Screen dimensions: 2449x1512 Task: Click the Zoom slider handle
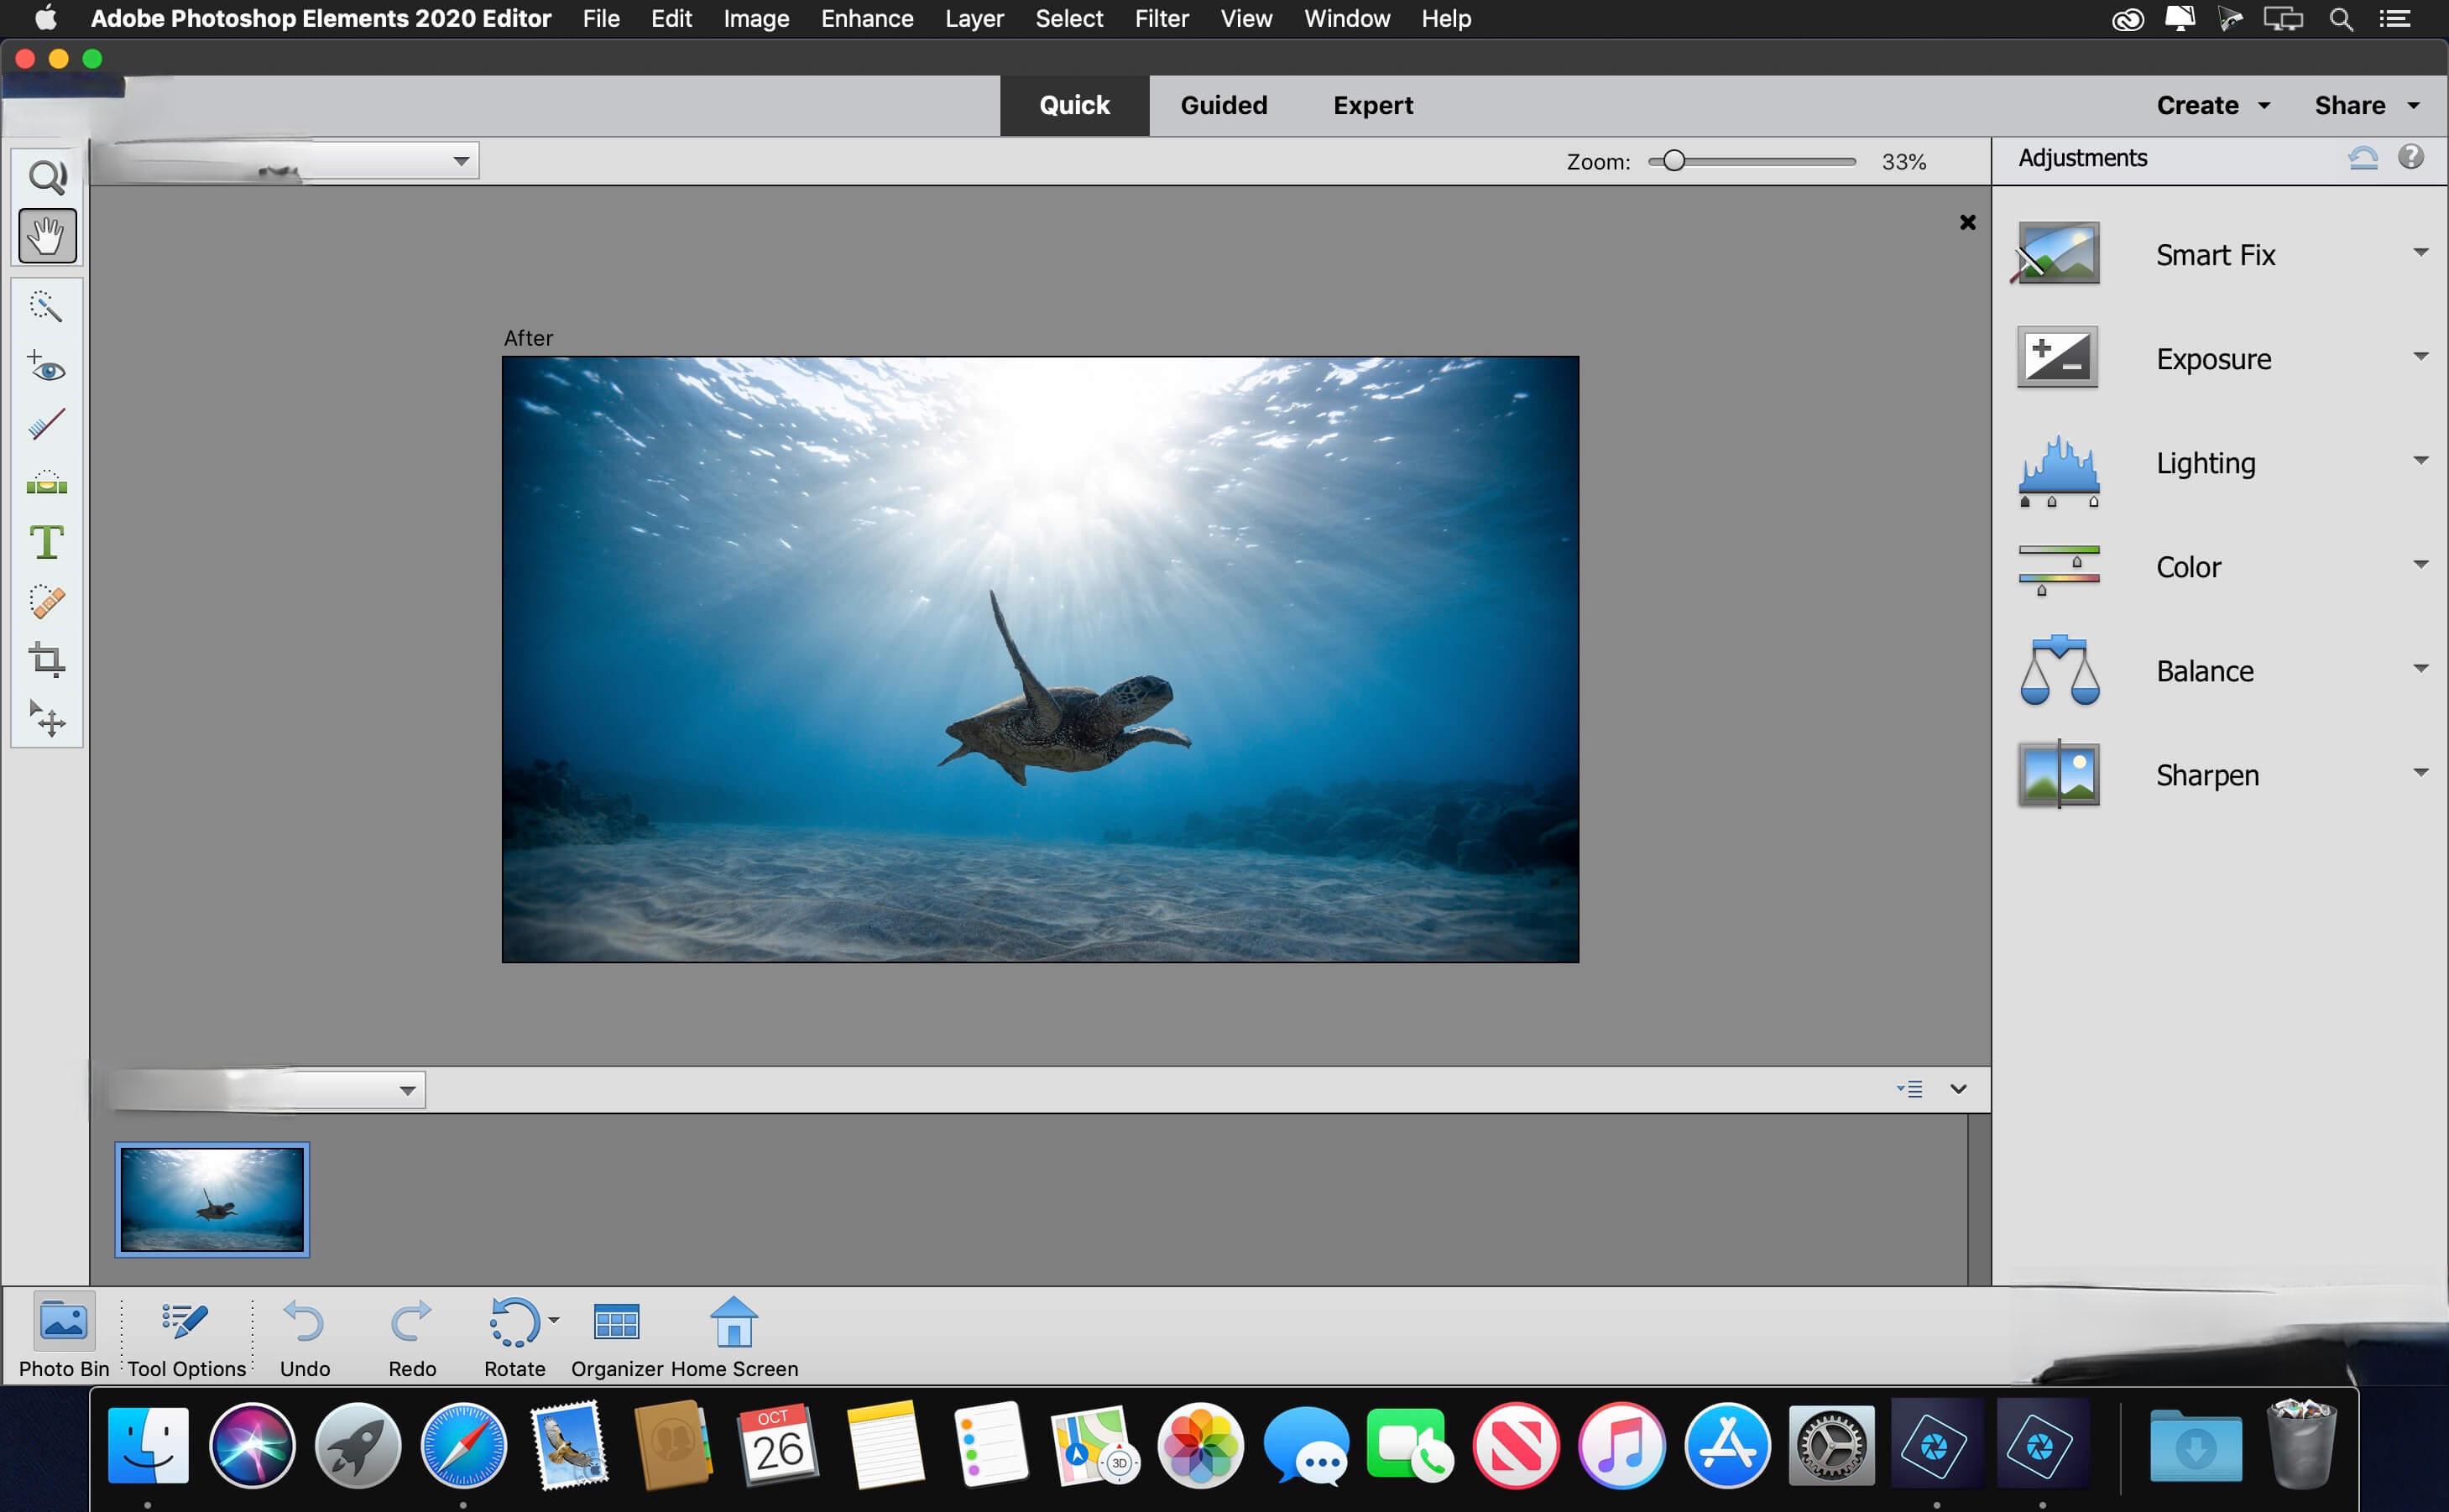(1673, 161)
